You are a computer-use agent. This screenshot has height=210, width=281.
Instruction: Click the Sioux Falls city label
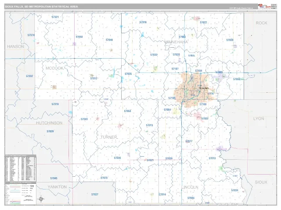pos(204,88)
